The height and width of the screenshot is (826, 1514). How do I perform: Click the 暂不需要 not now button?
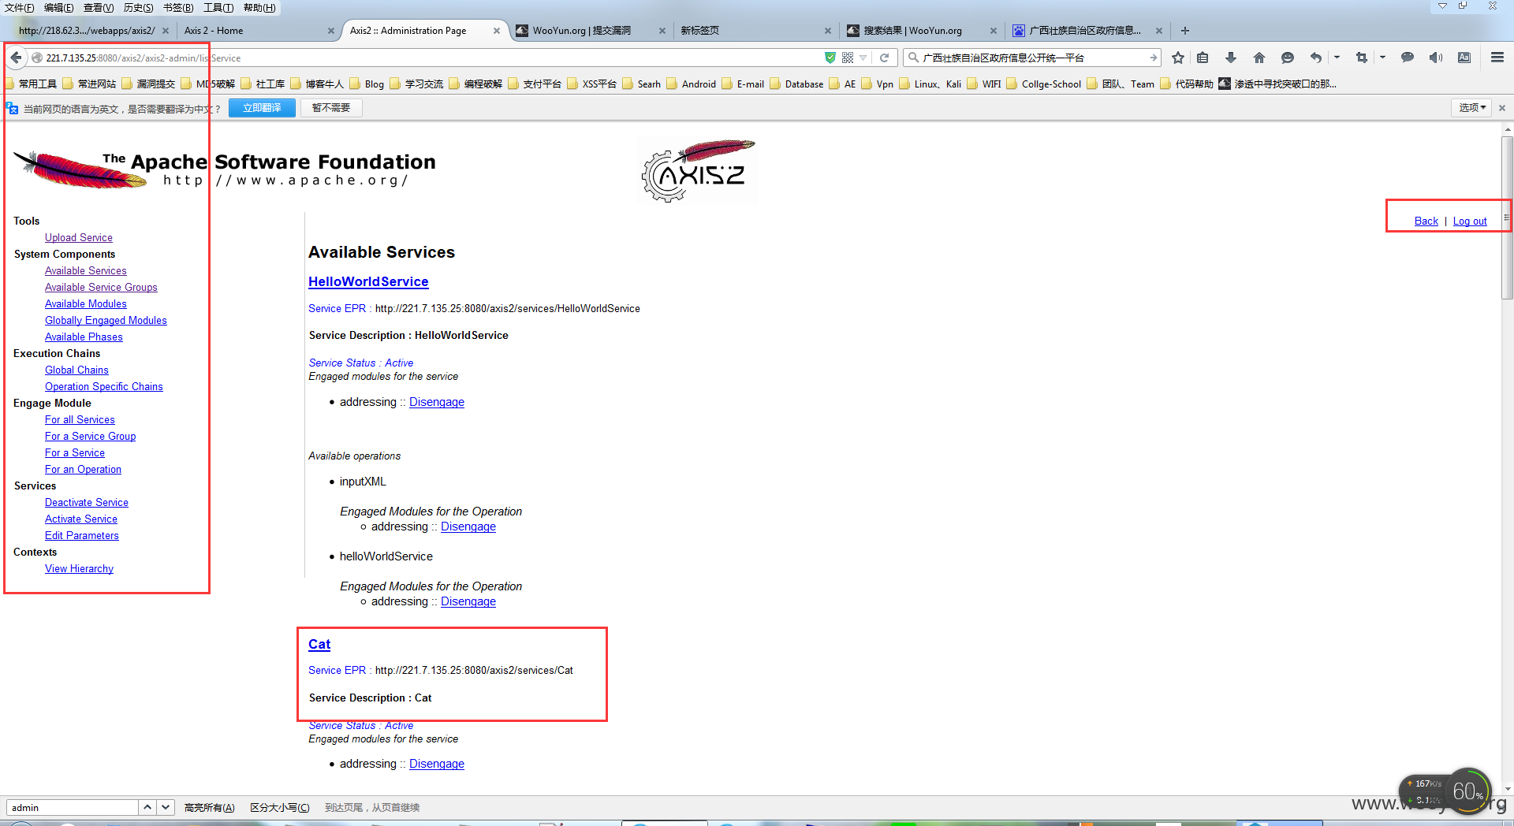pyautogui.click(x=331, y=108)
